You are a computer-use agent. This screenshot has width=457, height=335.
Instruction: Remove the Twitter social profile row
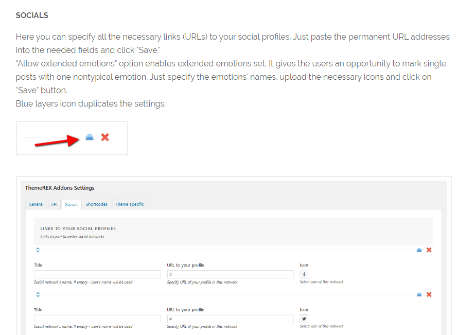click(x=429, y=294)
